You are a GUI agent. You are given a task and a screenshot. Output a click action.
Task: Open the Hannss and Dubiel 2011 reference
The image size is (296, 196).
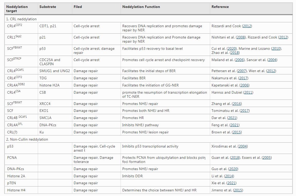[248, 92]
